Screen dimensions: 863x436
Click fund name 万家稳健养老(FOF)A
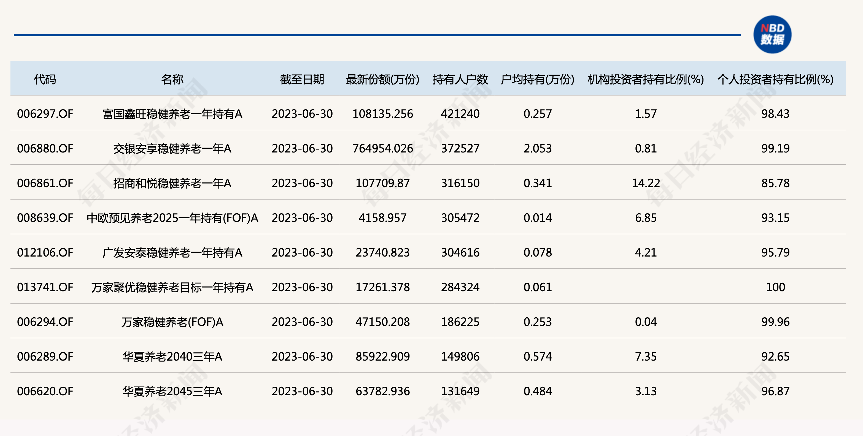tap(172, 322)
